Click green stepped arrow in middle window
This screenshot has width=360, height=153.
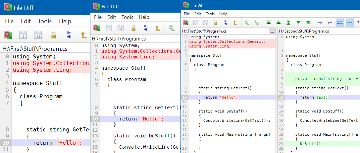coord(172,28)
